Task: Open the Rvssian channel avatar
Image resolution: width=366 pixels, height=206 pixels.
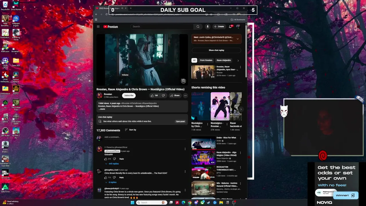Action: (x=99, y=95)
